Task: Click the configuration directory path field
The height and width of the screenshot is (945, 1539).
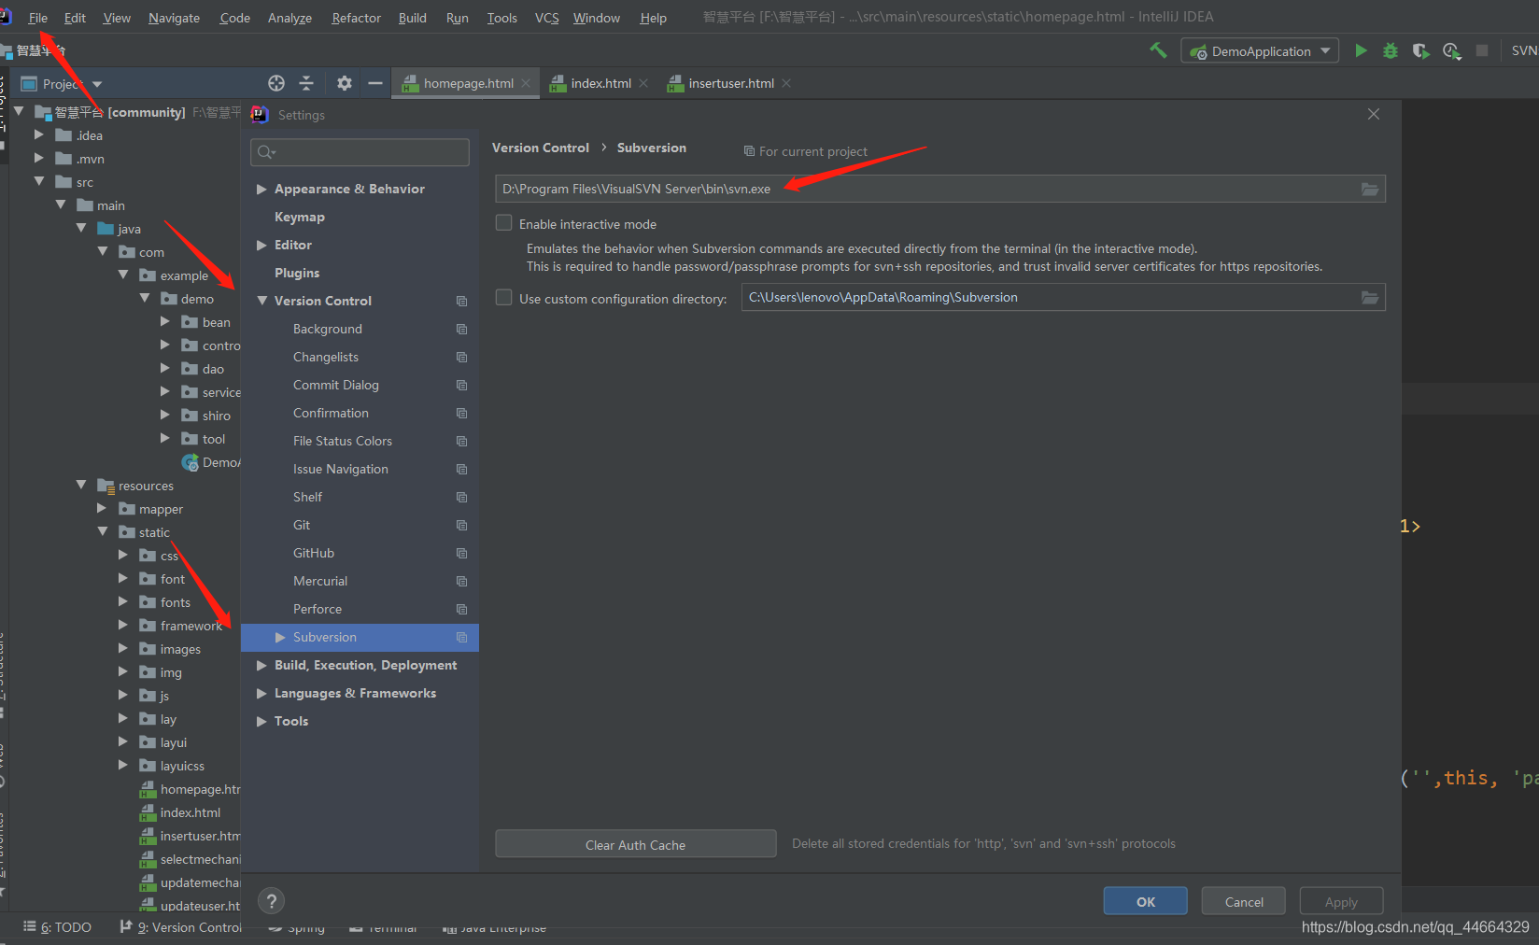Action: coord(1064,297)
